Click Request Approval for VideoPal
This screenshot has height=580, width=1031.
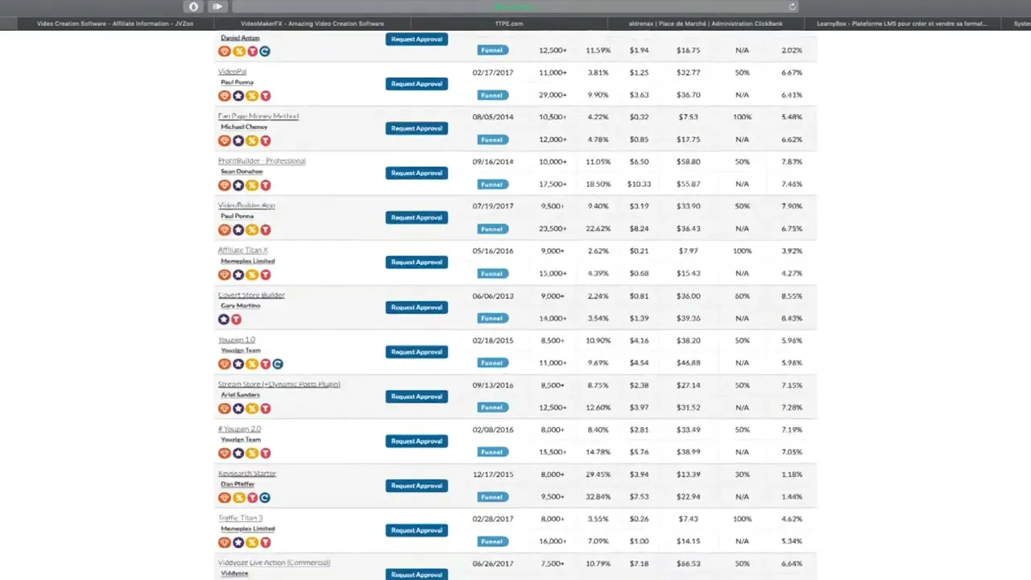pyautogui.click(x=416, y=84)
